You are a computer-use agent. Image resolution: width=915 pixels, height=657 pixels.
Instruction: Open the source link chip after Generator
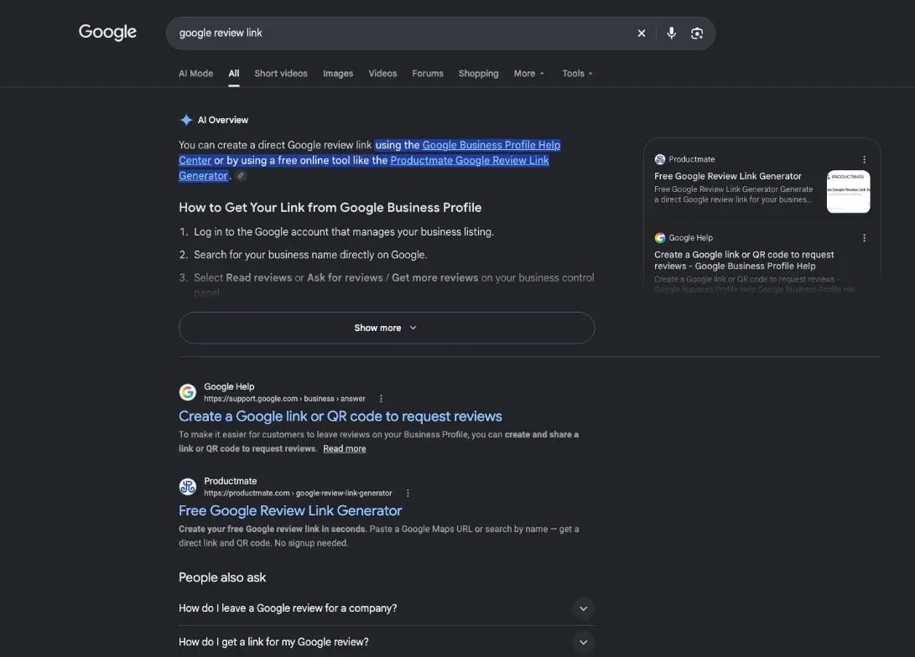click(x=241, y=175)
